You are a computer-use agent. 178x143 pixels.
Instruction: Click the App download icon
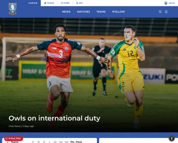pos(77,3)
